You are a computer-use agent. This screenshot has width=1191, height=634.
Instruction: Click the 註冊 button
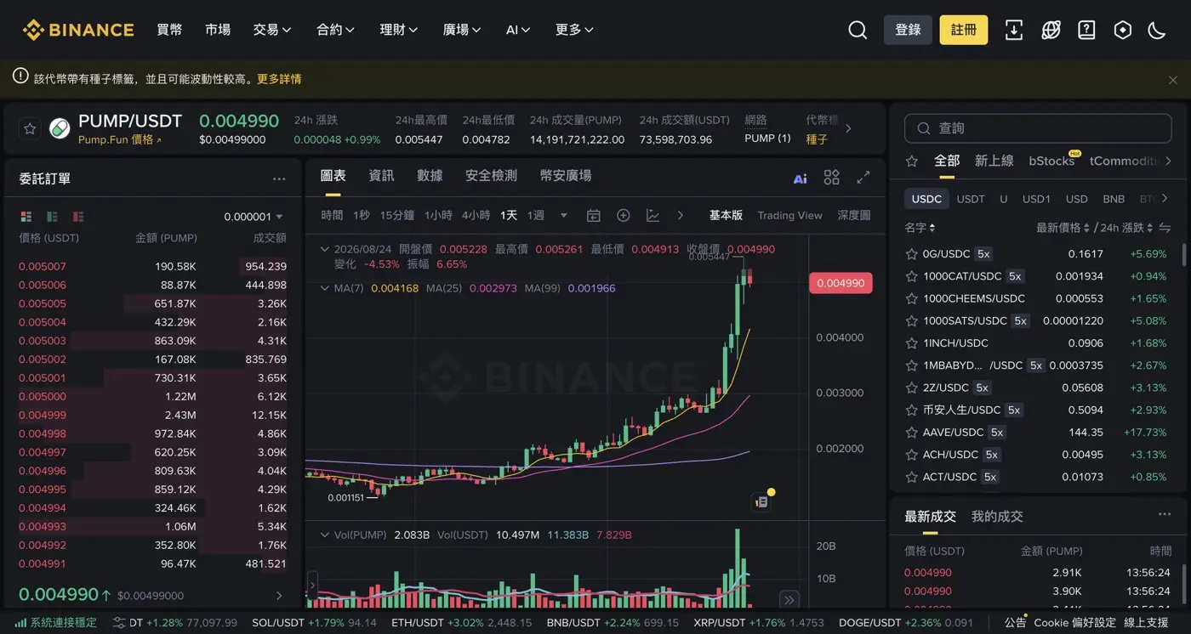point(964,30)
